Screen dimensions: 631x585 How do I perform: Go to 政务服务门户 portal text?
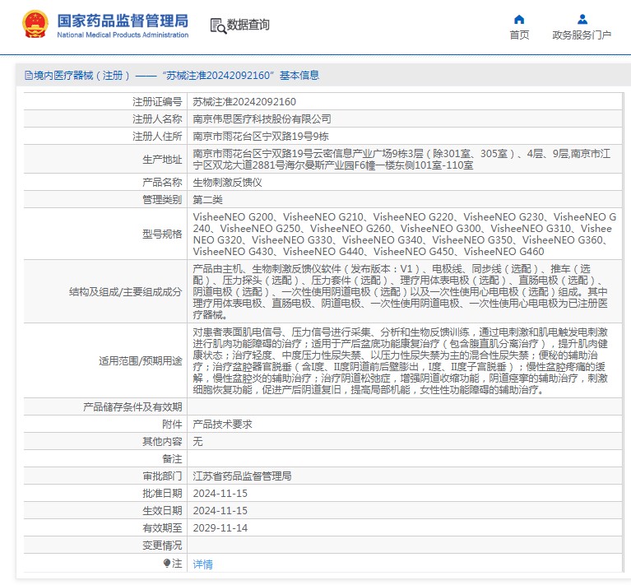point(582,35)
